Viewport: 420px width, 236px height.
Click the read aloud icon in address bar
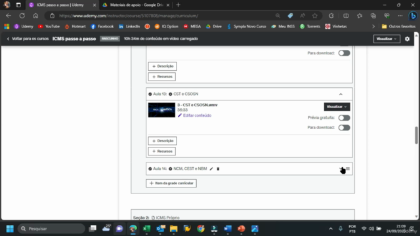pyautogui.click(x=303, y=16)
